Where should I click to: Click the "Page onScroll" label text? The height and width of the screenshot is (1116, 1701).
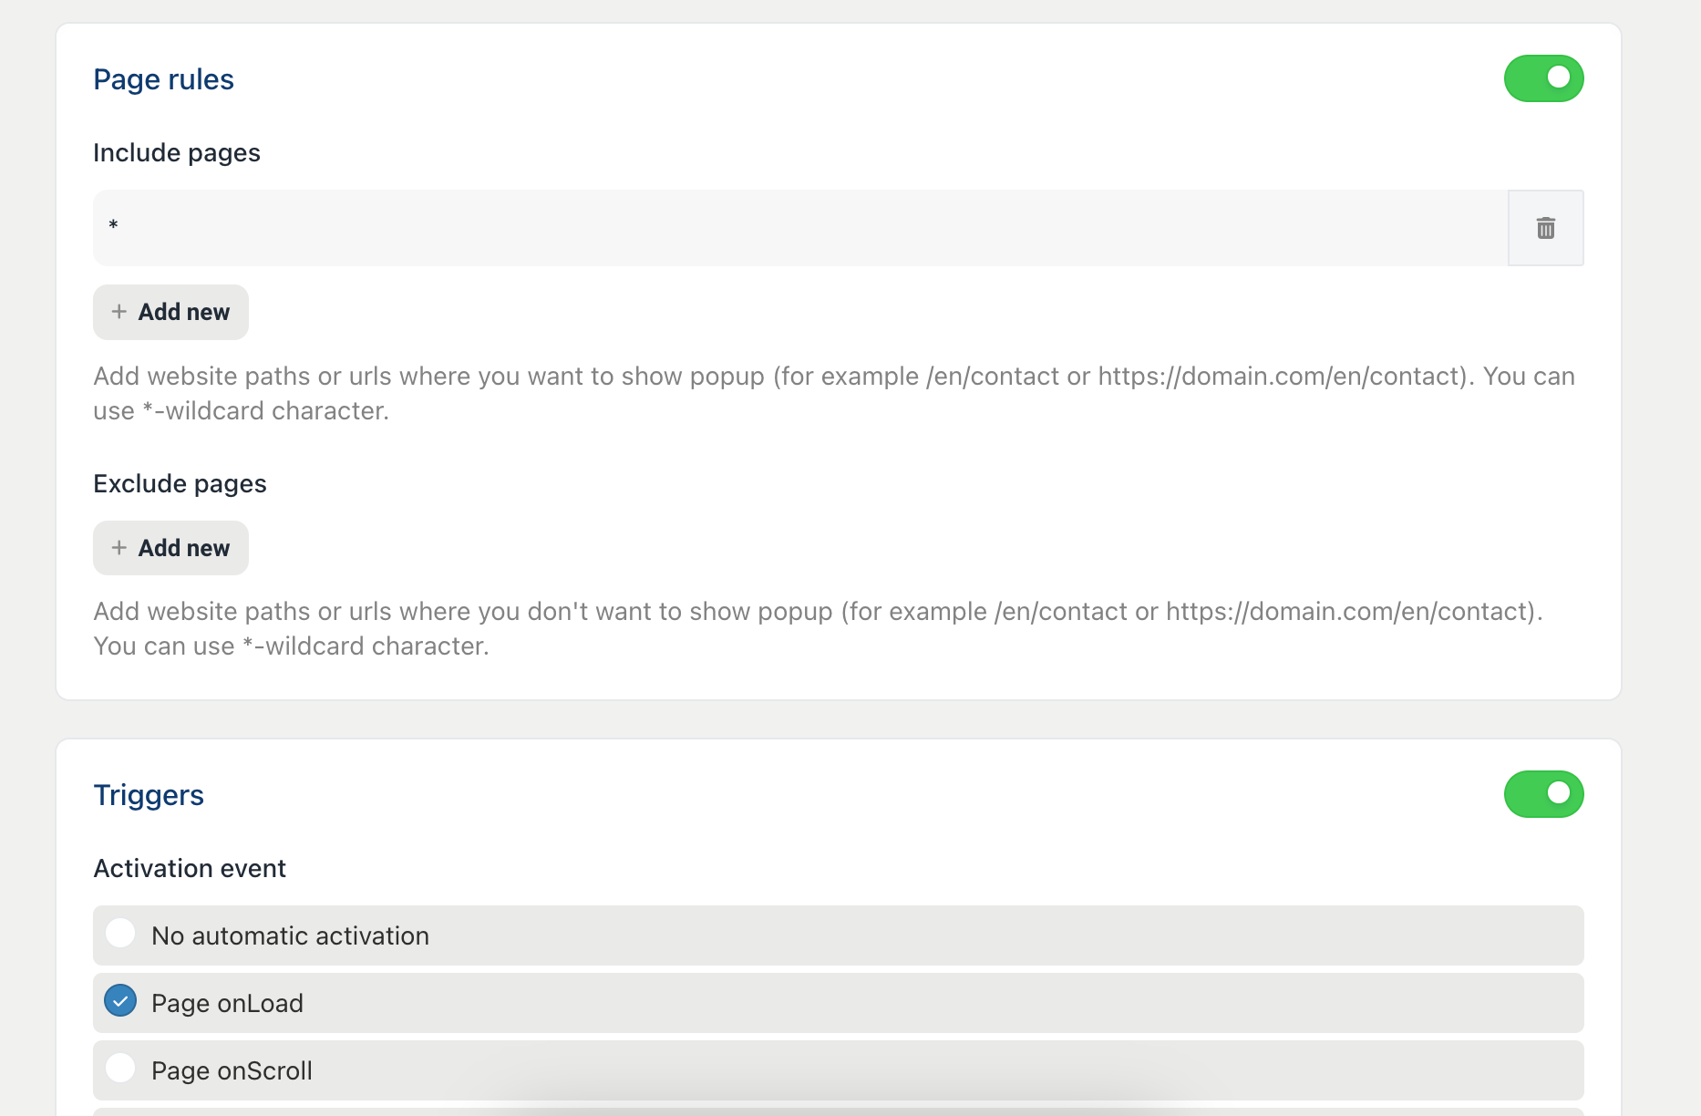232,1070
